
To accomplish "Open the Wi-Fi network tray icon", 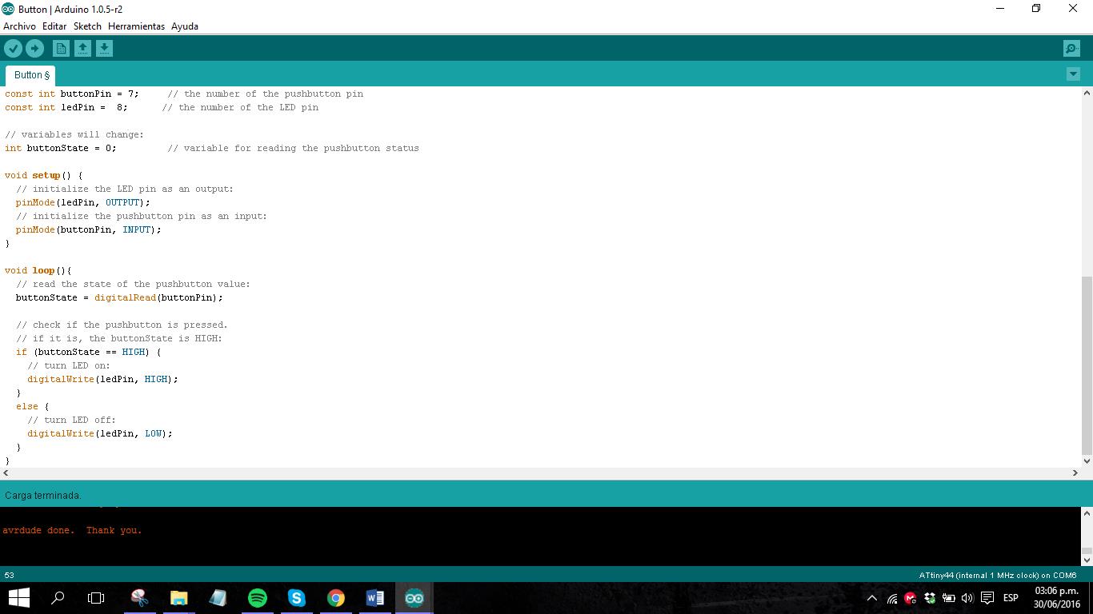I will pos(891,598).
